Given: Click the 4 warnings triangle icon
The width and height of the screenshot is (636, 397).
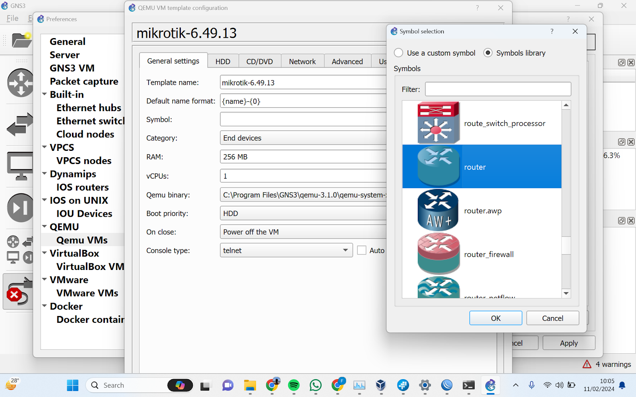Looking at the screenshot, I should pos(587,364).
